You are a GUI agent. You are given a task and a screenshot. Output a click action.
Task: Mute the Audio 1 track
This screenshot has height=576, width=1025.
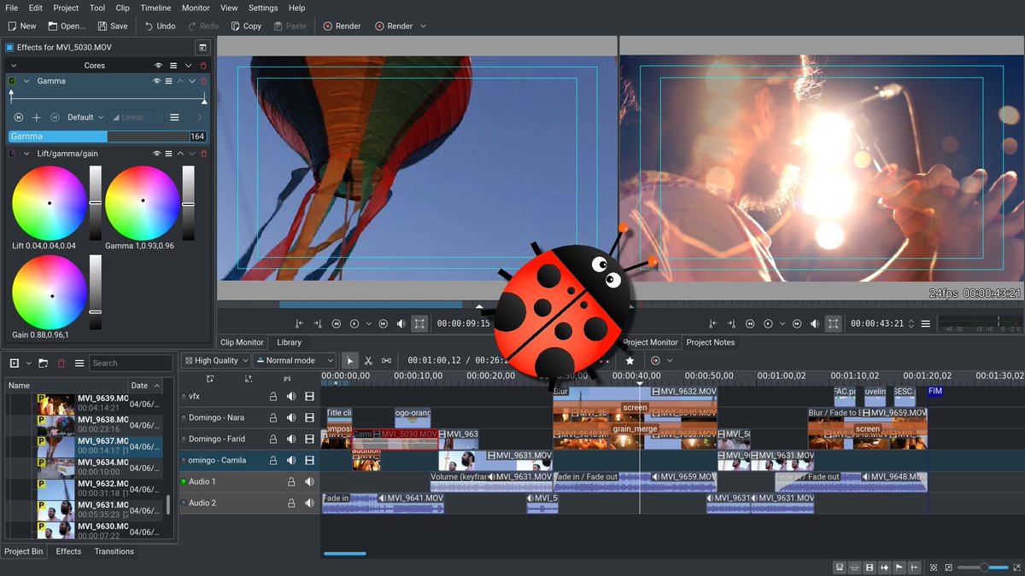(309, 481)
